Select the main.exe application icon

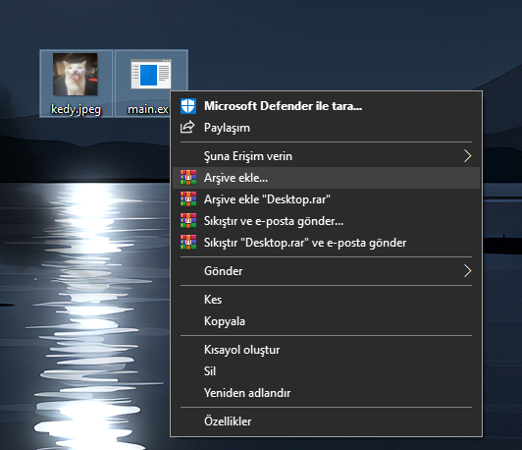point(151,74)
